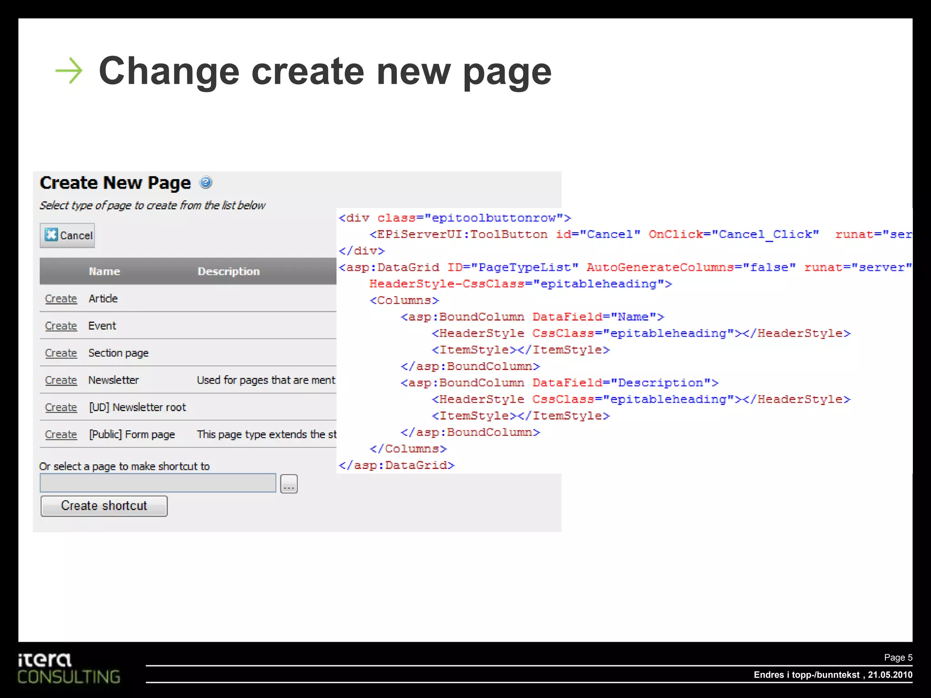This screenshot has width=931, height=698.
Task: Open the page browser ellipsis button
Action: point(289,484)
